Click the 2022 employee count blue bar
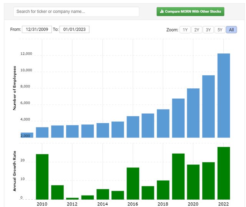Viewport: 246px width, 207px height. (223, 95)
